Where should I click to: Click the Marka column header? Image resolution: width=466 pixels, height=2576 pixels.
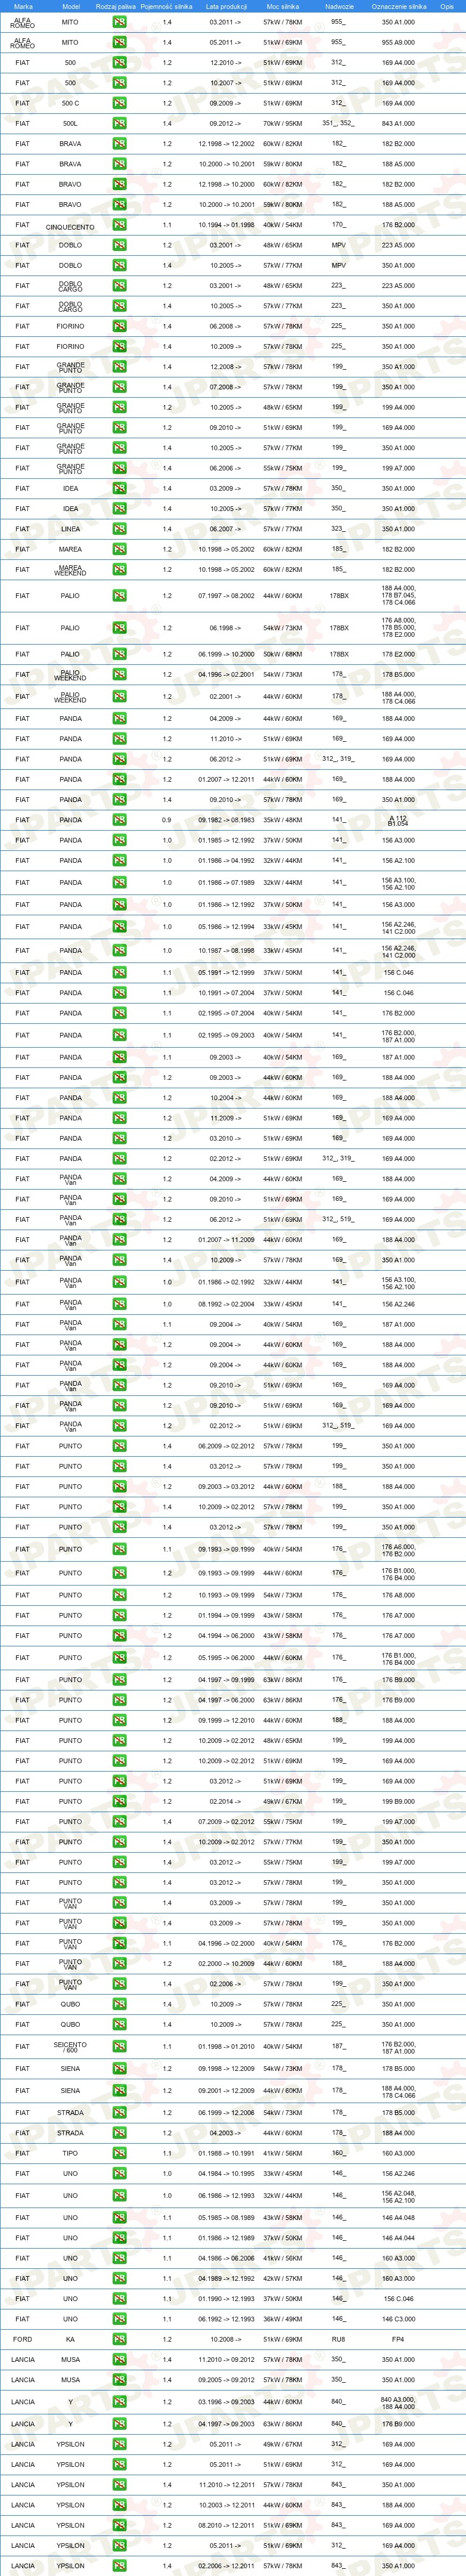23,6
